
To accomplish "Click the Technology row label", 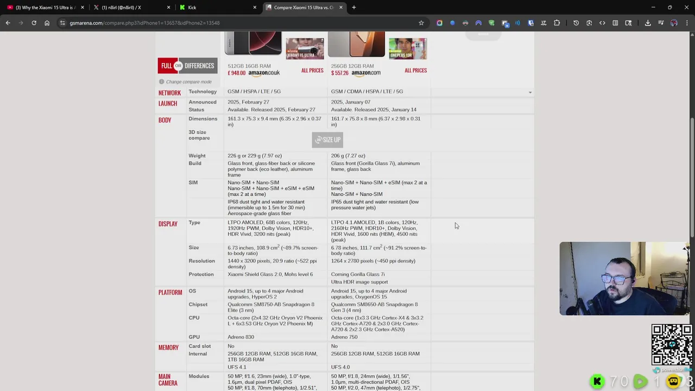I will (203, 92).
